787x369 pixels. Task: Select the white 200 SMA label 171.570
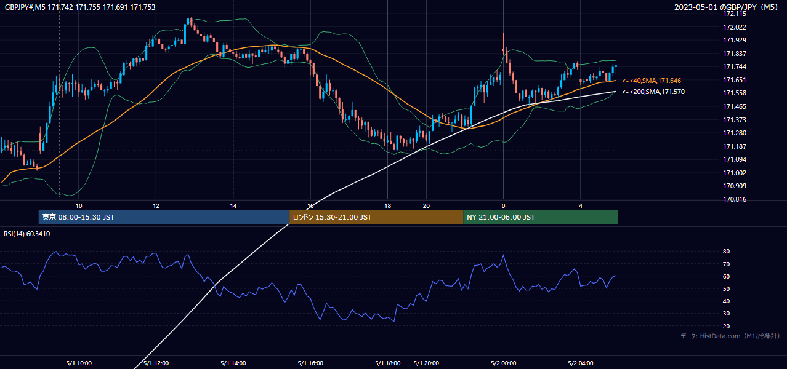tap(653, 92)
